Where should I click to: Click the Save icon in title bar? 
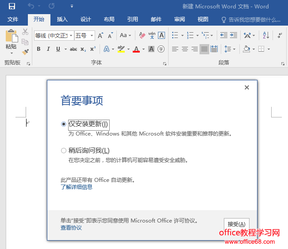(x=12, y=6)
